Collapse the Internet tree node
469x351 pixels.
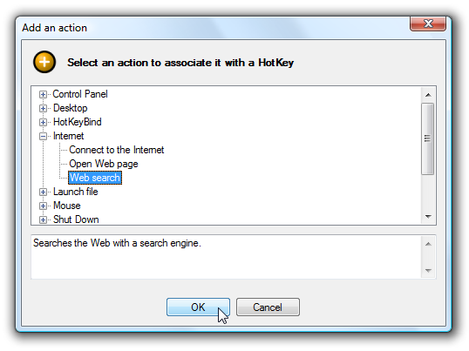[43, 136]
